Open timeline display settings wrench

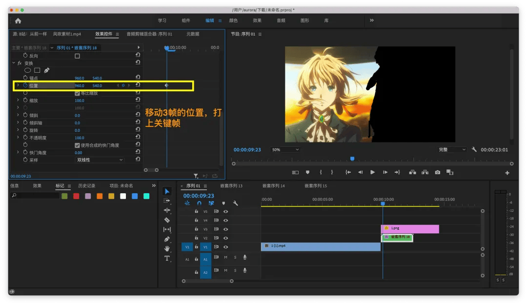[235, 203]
